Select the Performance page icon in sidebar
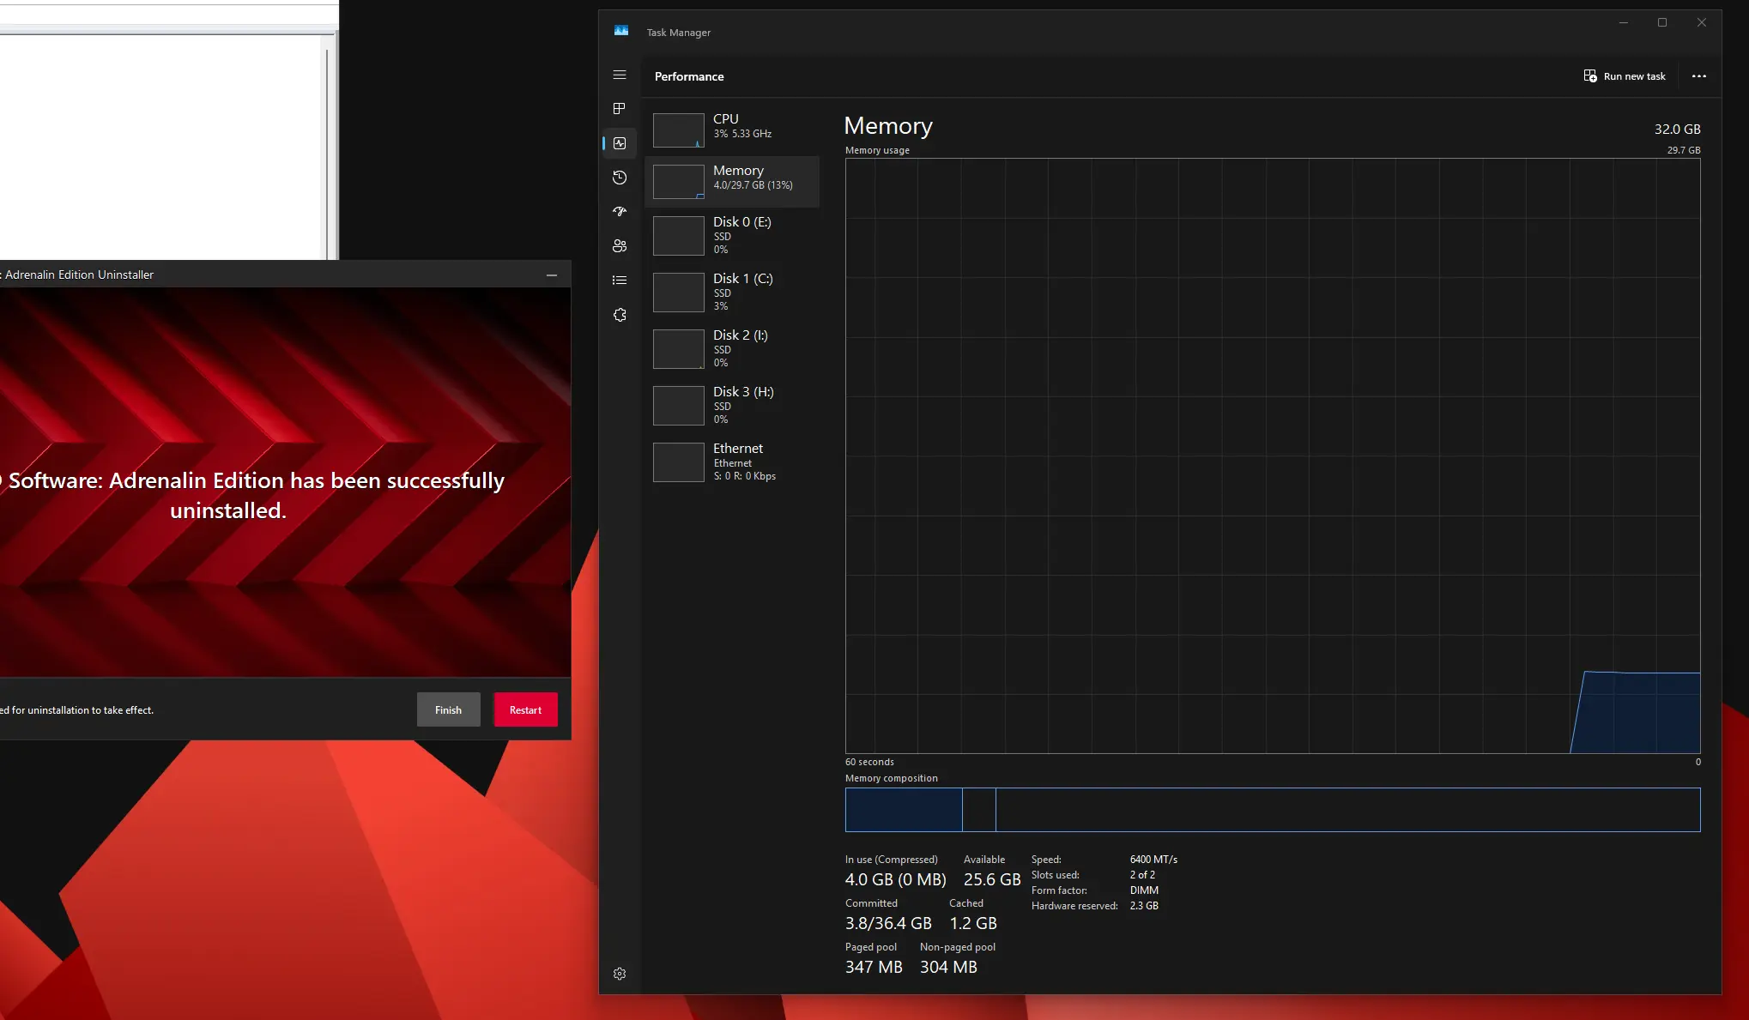 620,143
